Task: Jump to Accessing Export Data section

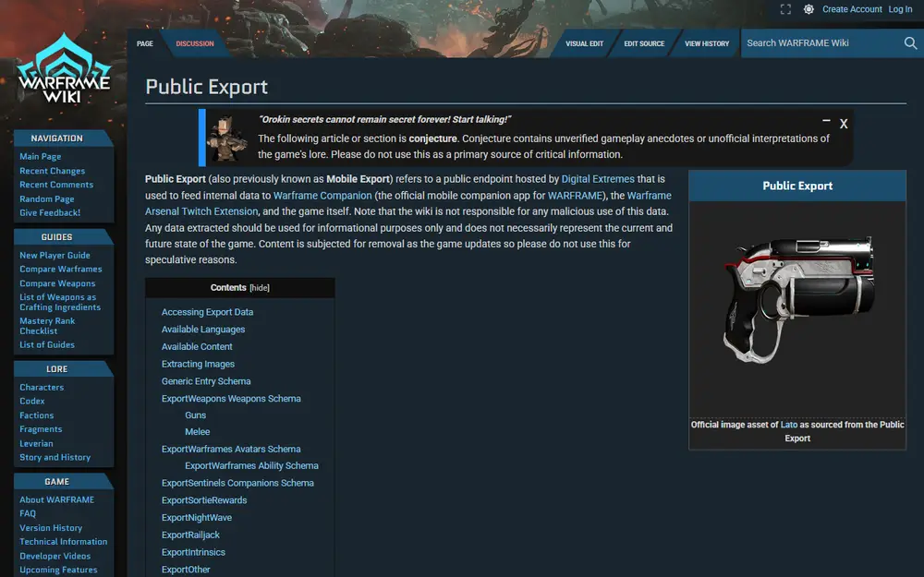Action: 207,312
